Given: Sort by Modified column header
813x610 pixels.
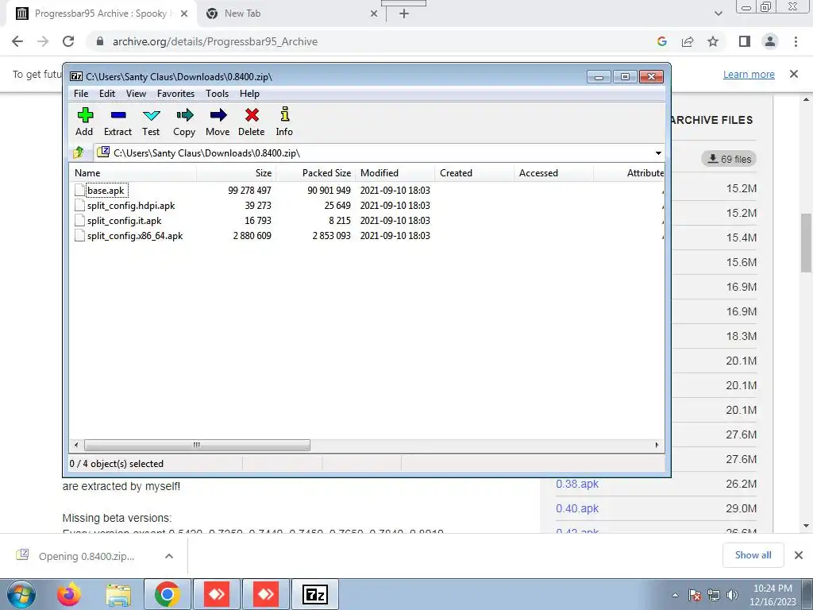Looking at the screenshot, I should tap(395, 172).
